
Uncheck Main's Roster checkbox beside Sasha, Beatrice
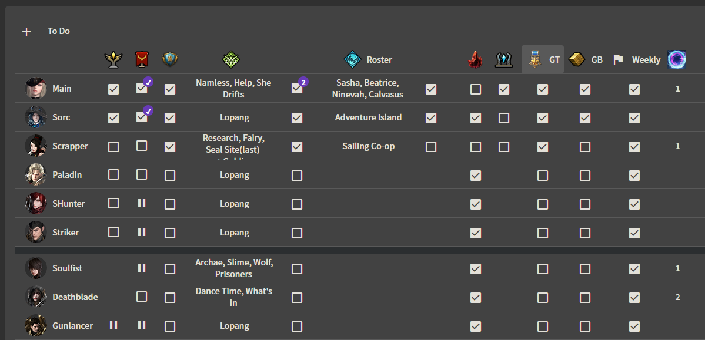click(x=431, y=89)
